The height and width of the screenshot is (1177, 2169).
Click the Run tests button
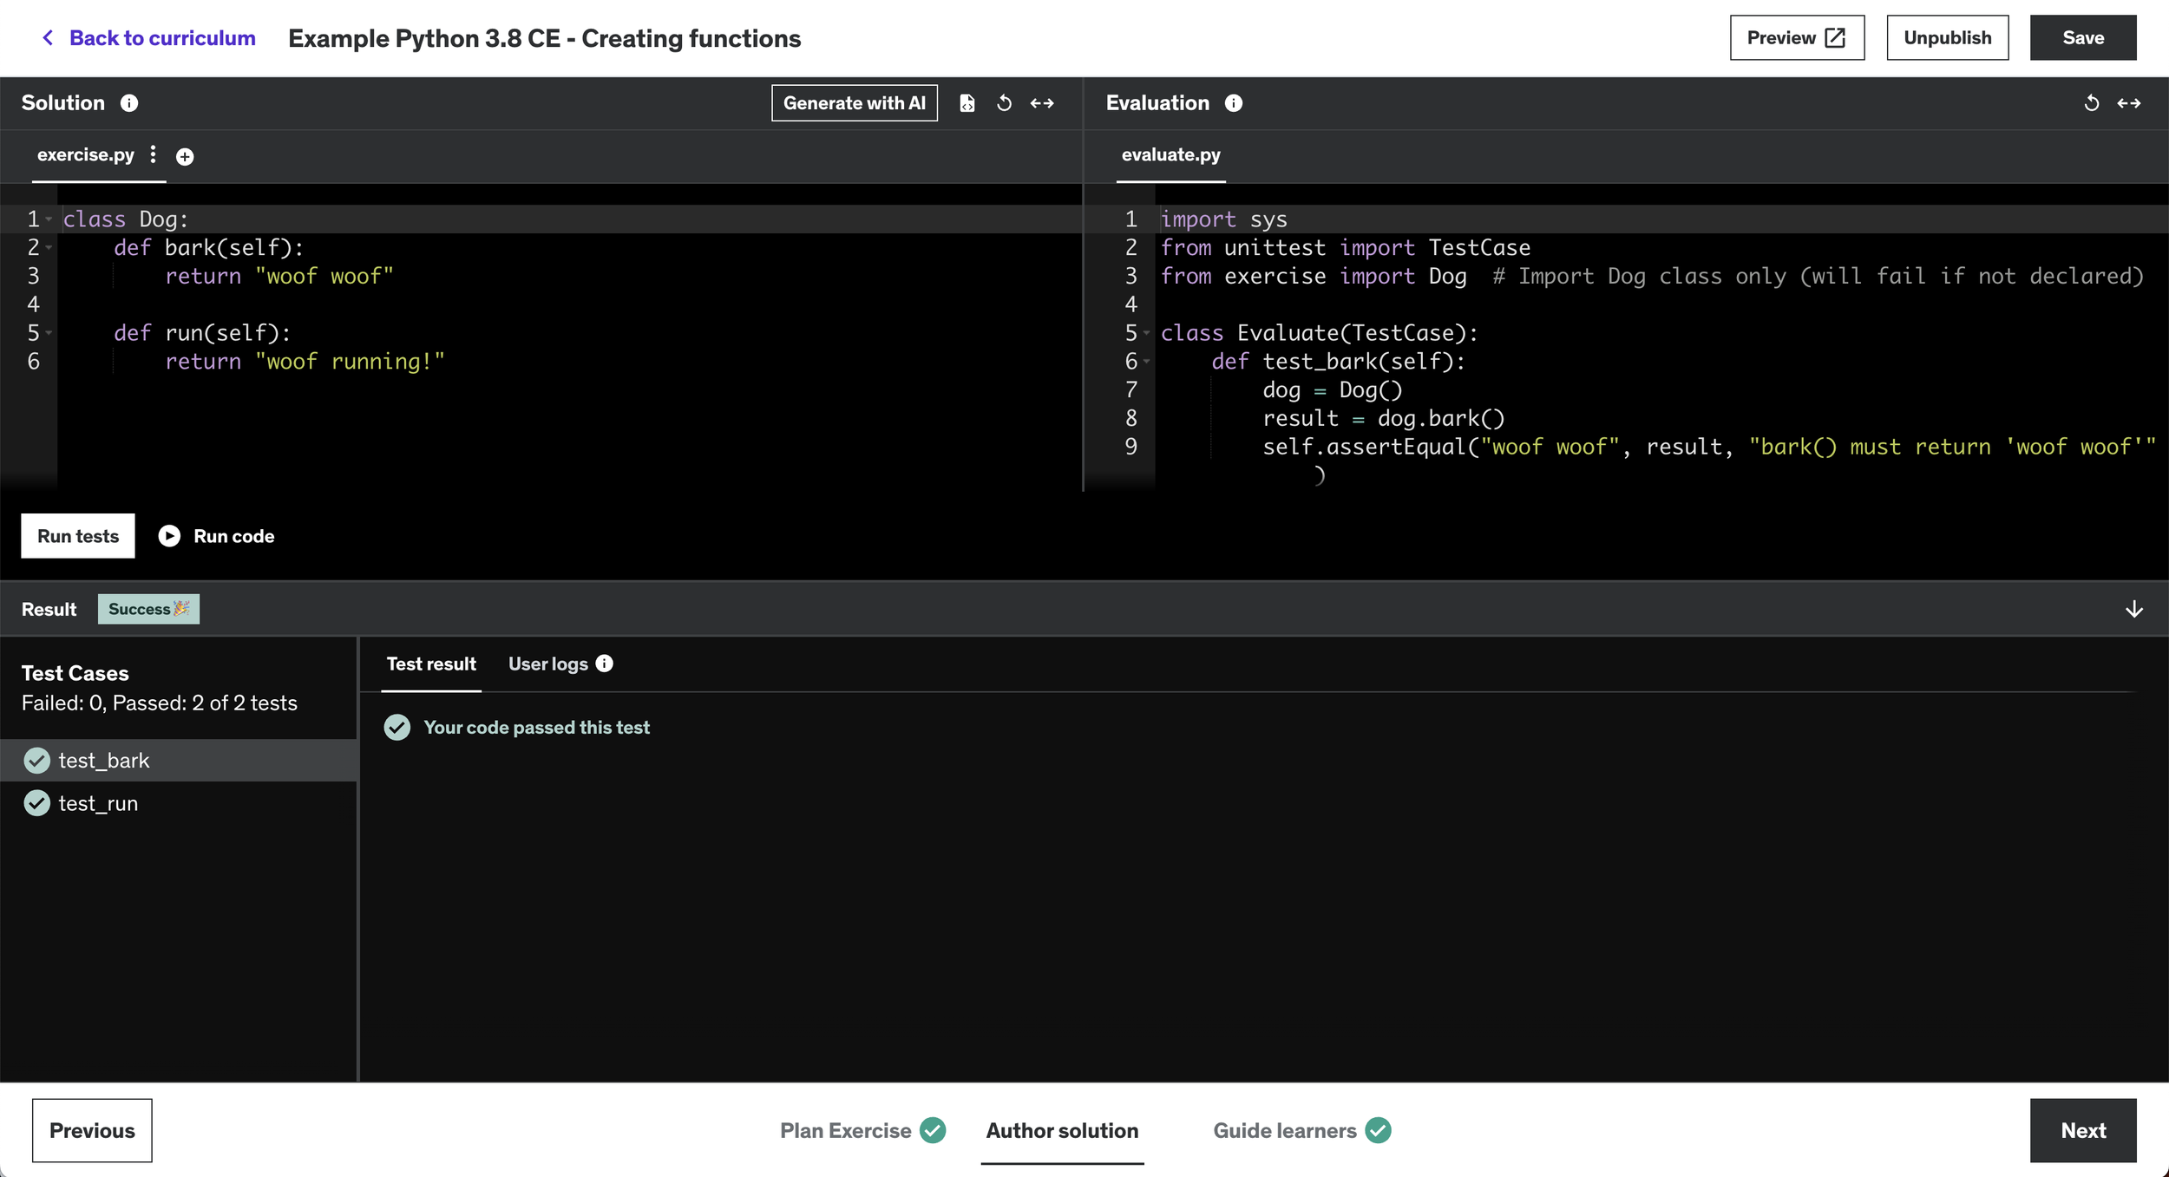(78, 536)
